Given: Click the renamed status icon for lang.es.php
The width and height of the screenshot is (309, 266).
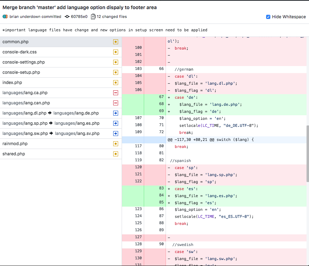Looking at the screenshot, I should tap(116, 123).
